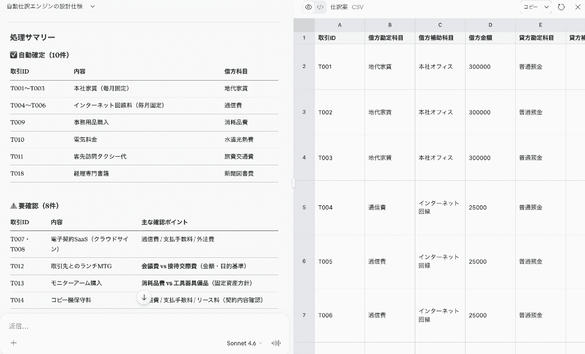Image resolution: width=585 pixels, height=354 pixels.
Task: Click the refresh artifact icon
Action: point(561,7)
